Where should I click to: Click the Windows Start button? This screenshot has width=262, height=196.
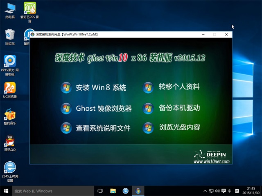click(x=6, y=191)
